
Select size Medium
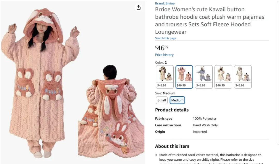(177, 100)
